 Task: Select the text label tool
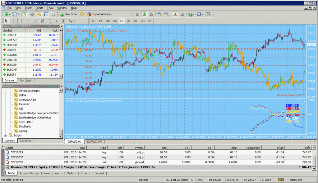[63, 21]
